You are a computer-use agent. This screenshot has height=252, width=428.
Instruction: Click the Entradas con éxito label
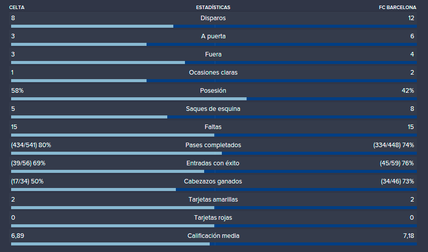tap(213, 163)
